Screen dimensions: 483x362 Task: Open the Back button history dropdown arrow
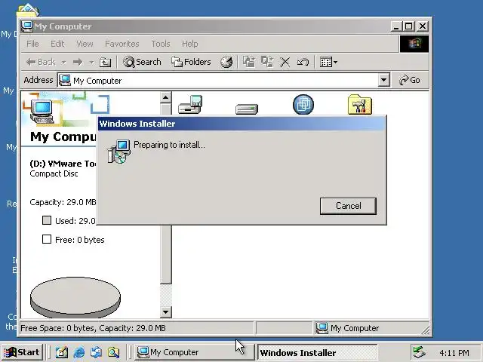(63, 63)
